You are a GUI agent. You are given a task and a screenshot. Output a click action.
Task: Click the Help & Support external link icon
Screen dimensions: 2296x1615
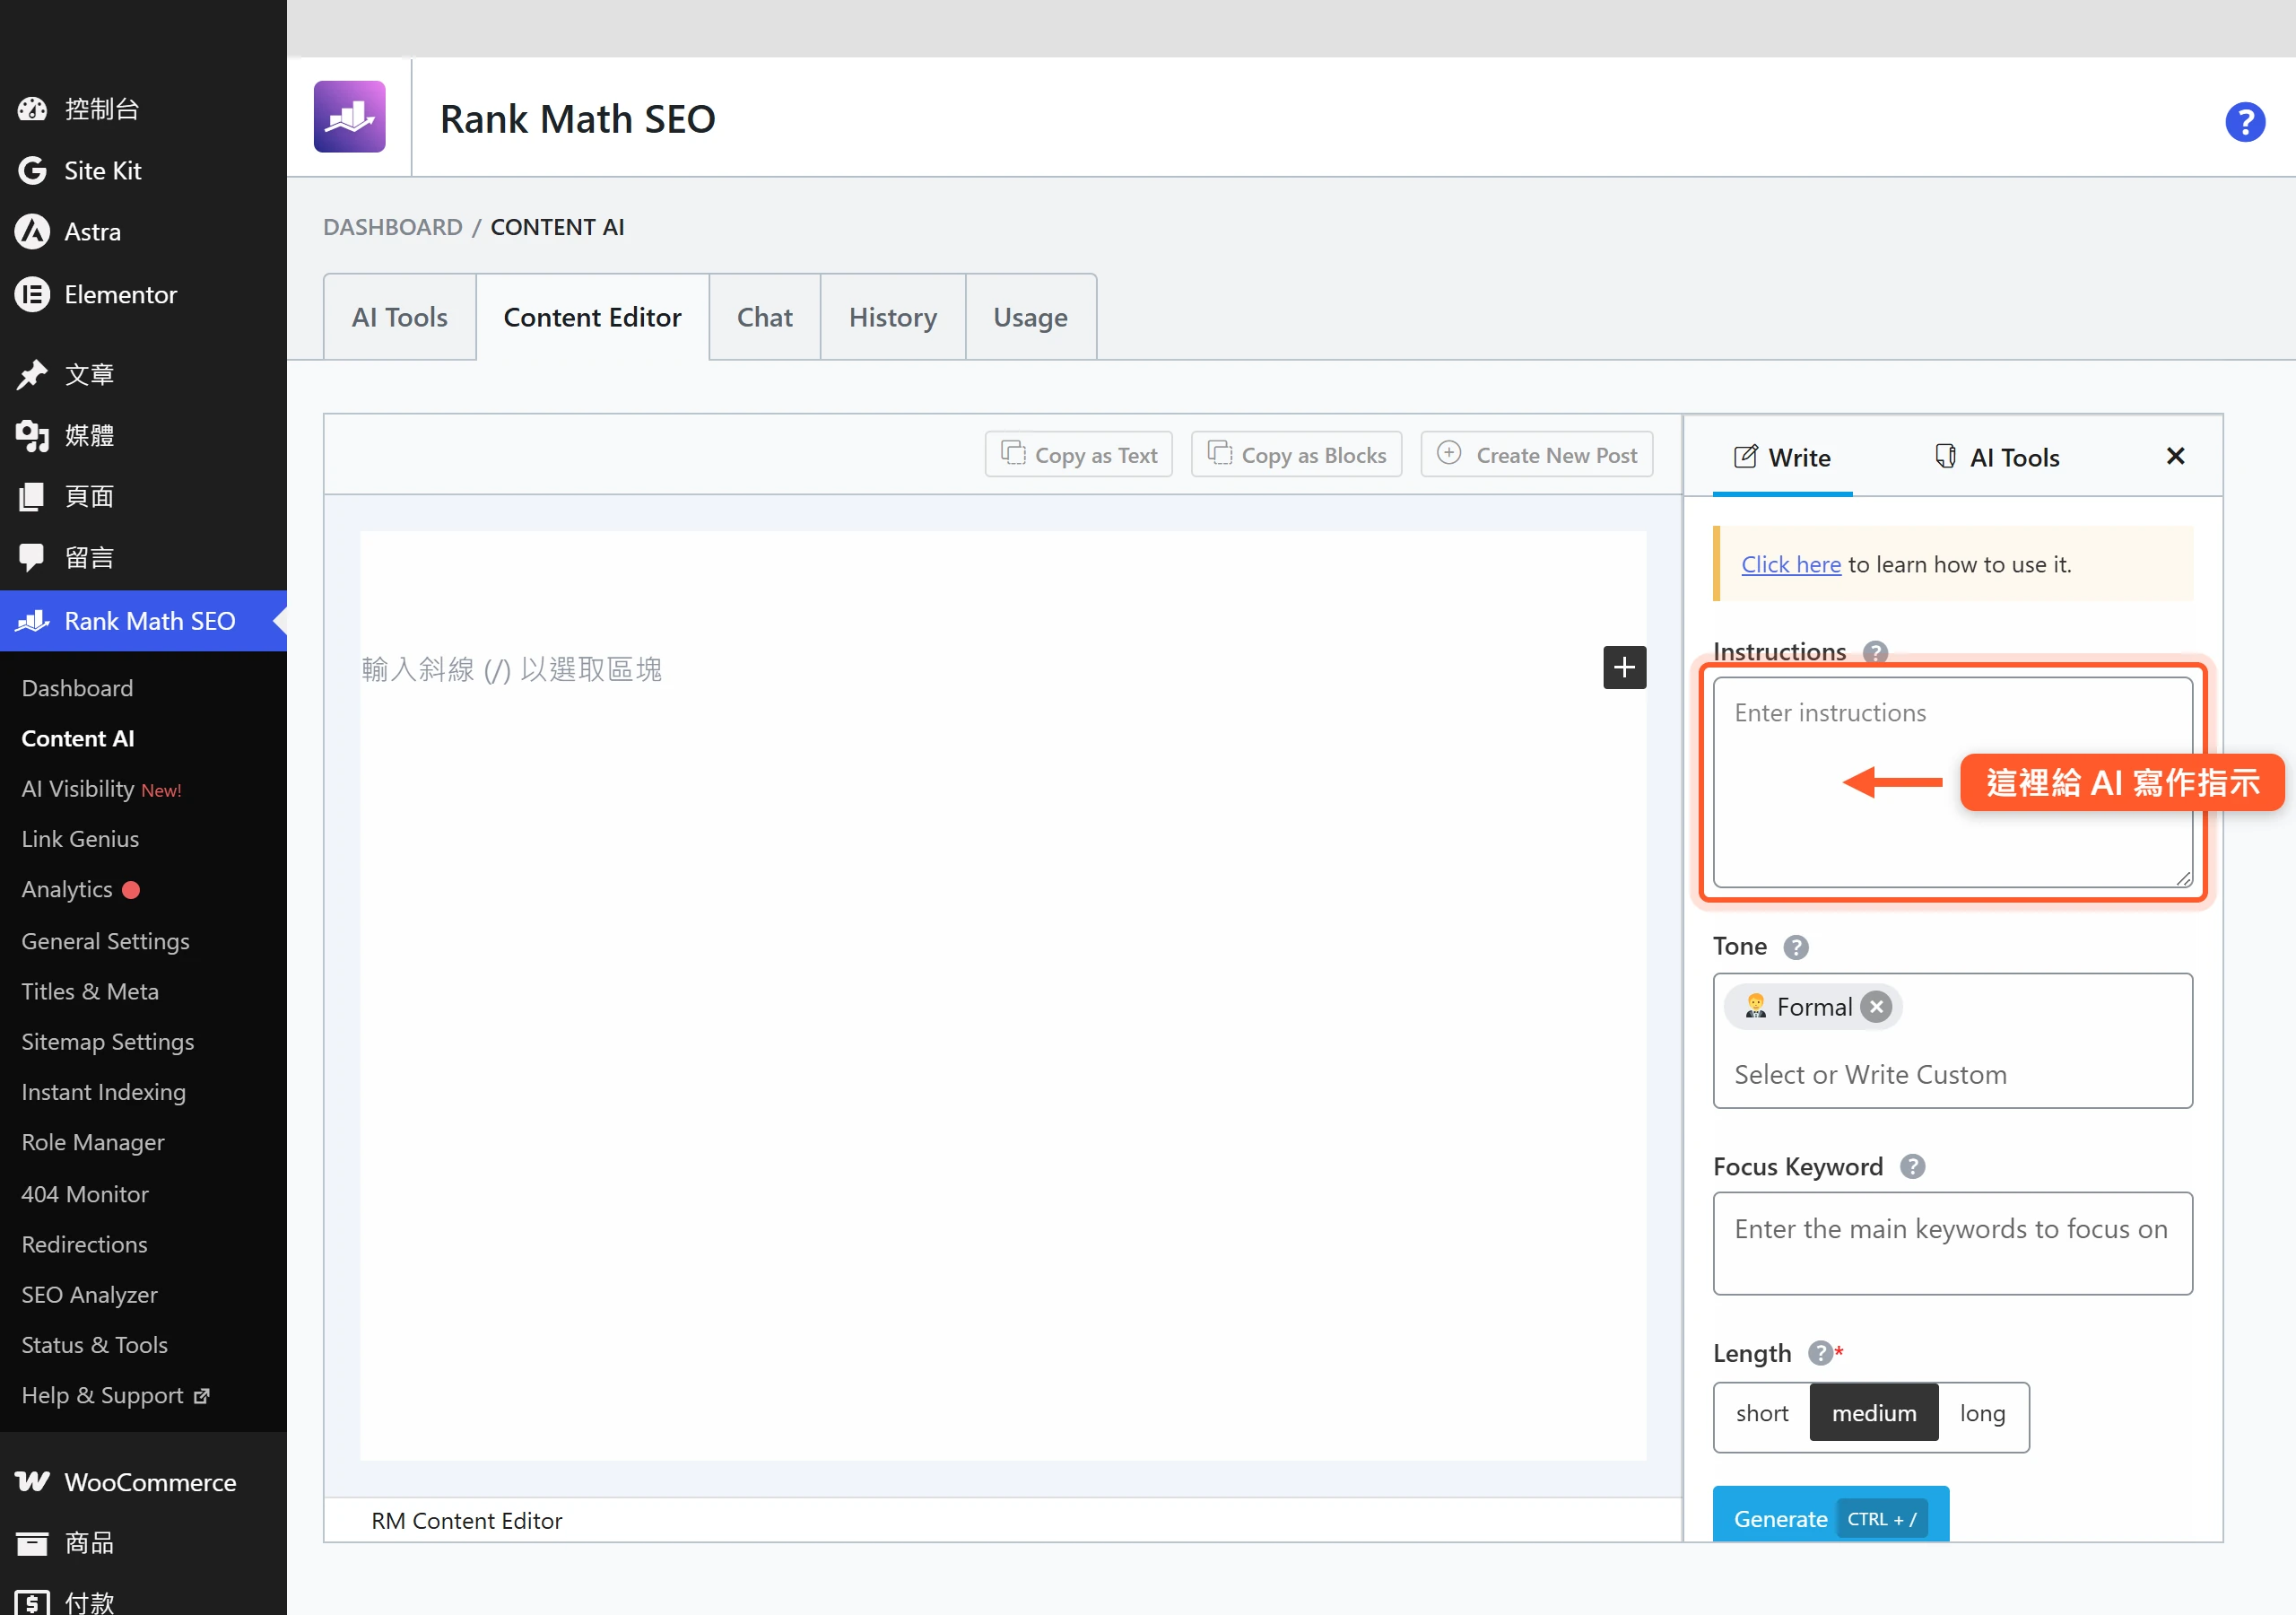coord(202,1396)
